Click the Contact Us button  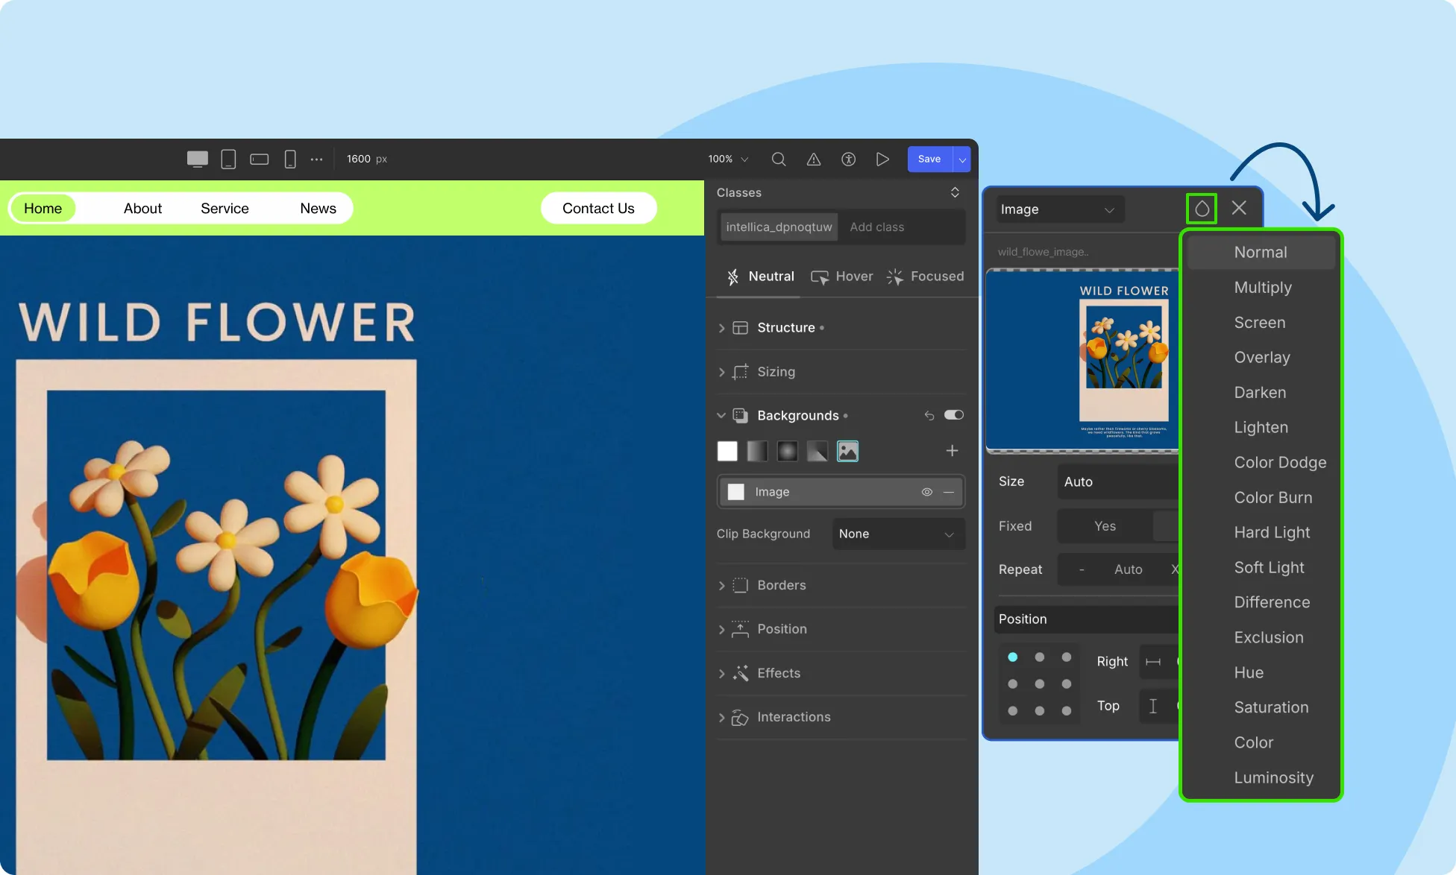tap(598, 209)
